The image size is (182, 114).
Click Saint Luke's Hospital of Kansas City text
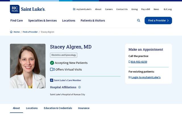(67, 94)
